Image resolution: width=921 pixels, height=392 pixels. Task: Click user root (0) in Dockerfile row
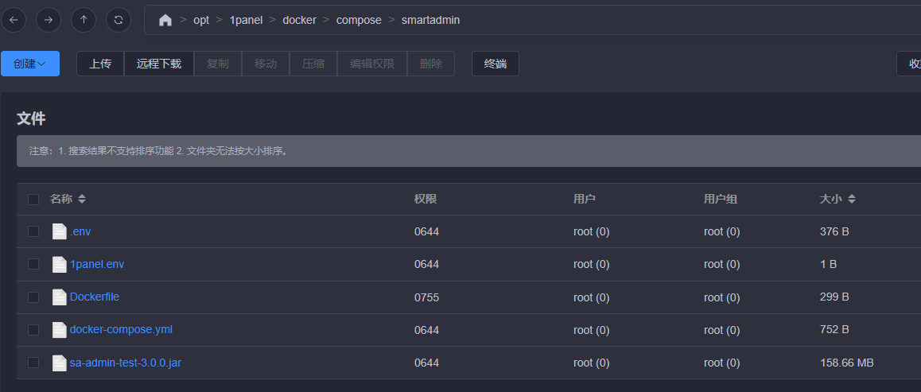[592, 297]
